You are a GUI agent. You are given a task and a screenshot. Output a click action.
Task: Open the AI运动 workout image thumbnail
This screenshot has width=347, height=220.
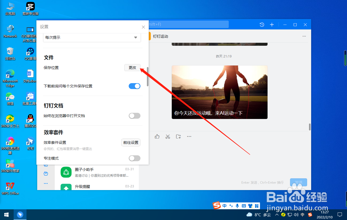pyautogui.click(x=219, y=92)
